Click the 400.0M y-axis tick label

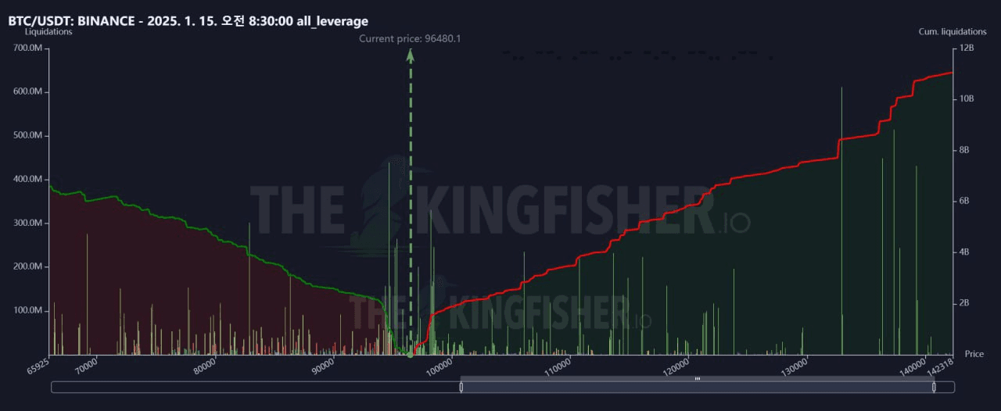pos(28,180)
